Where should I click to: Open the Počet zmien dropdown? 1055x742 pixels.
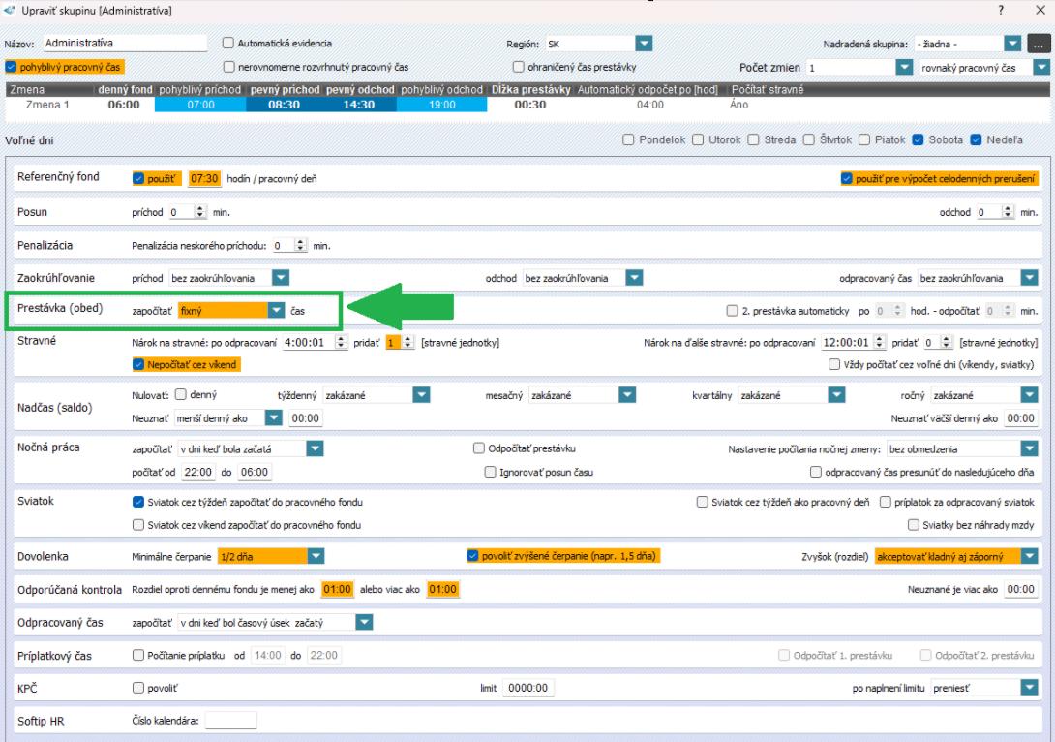pos(904,68)
